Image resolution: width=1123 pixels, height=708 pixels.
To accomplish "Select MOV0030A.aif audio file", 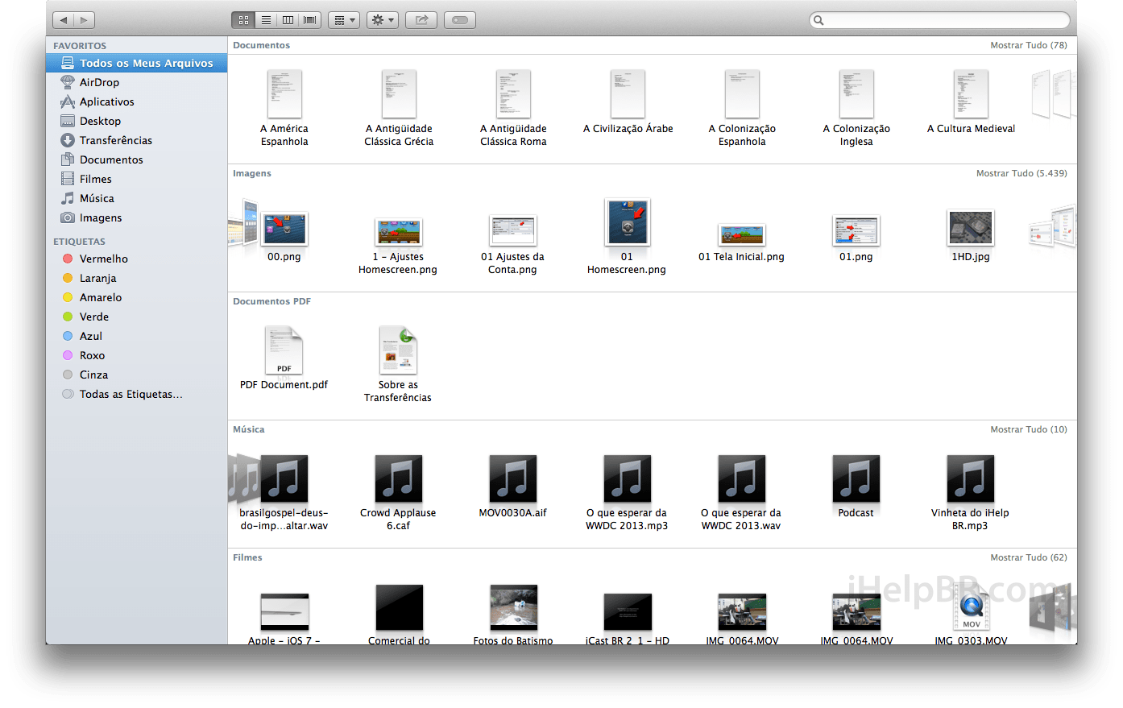I will point(513,486).
